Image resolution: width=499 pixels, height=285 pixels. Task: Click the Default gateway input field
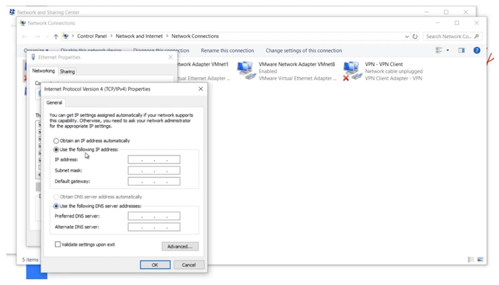click(154, 181)
